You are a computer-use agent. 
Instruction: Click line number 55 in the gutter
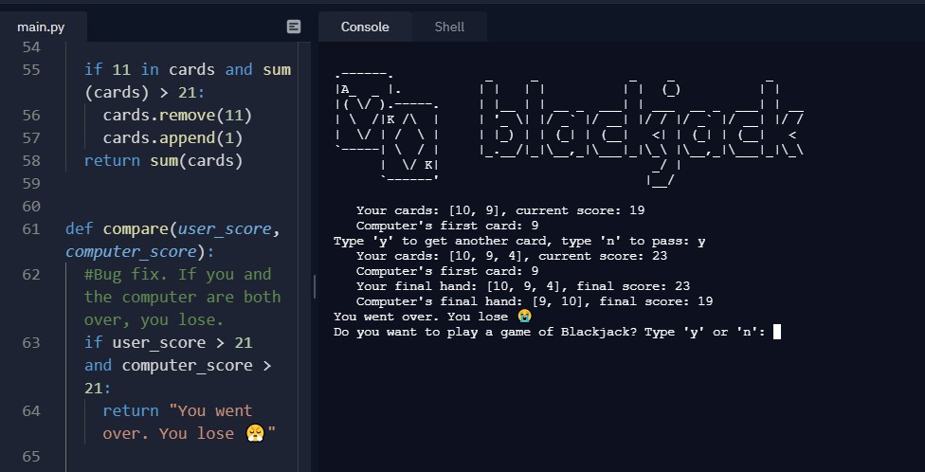coord(31,69)
